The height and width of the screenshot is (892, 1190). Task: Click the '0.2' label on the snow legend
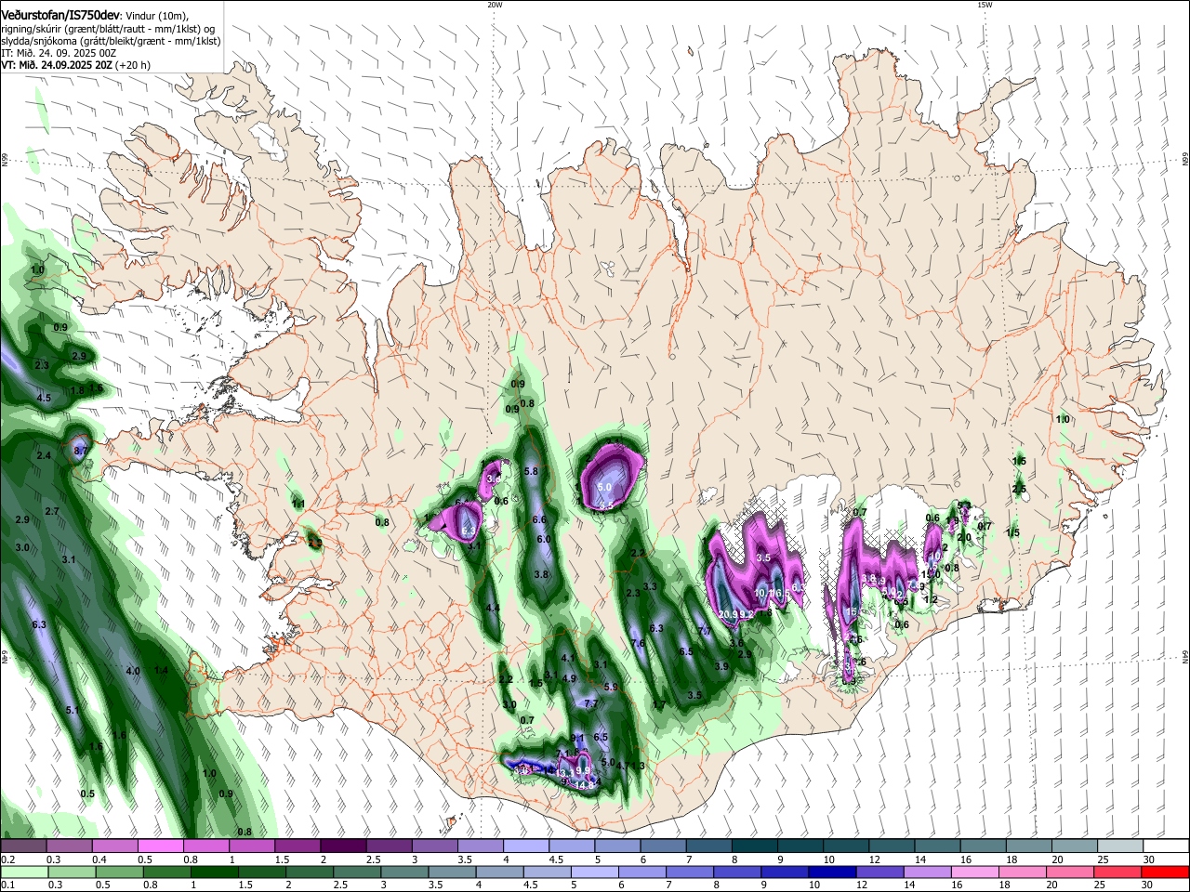(x=7, y=859)
